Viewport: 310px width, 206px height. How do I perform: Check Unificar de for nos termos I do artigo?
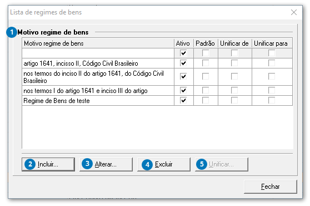[x=234, y=91]
